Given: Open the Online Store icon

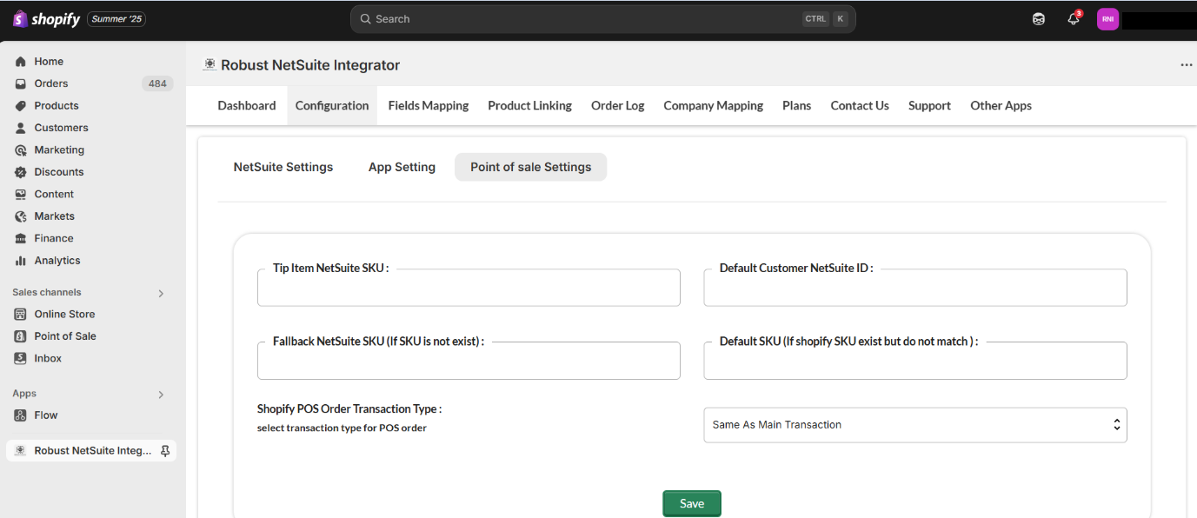Looking at the screenshot, I should 21,315.
